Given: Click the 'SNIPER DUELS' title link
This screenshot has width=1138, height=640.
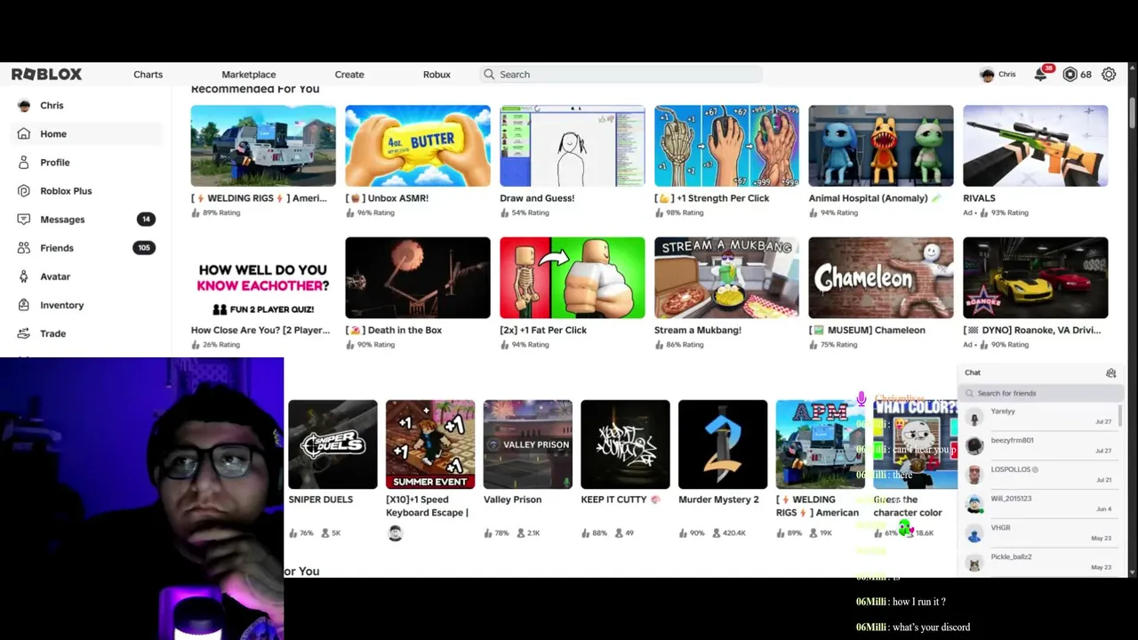Looking at the screenshot, I should [321, 500].
